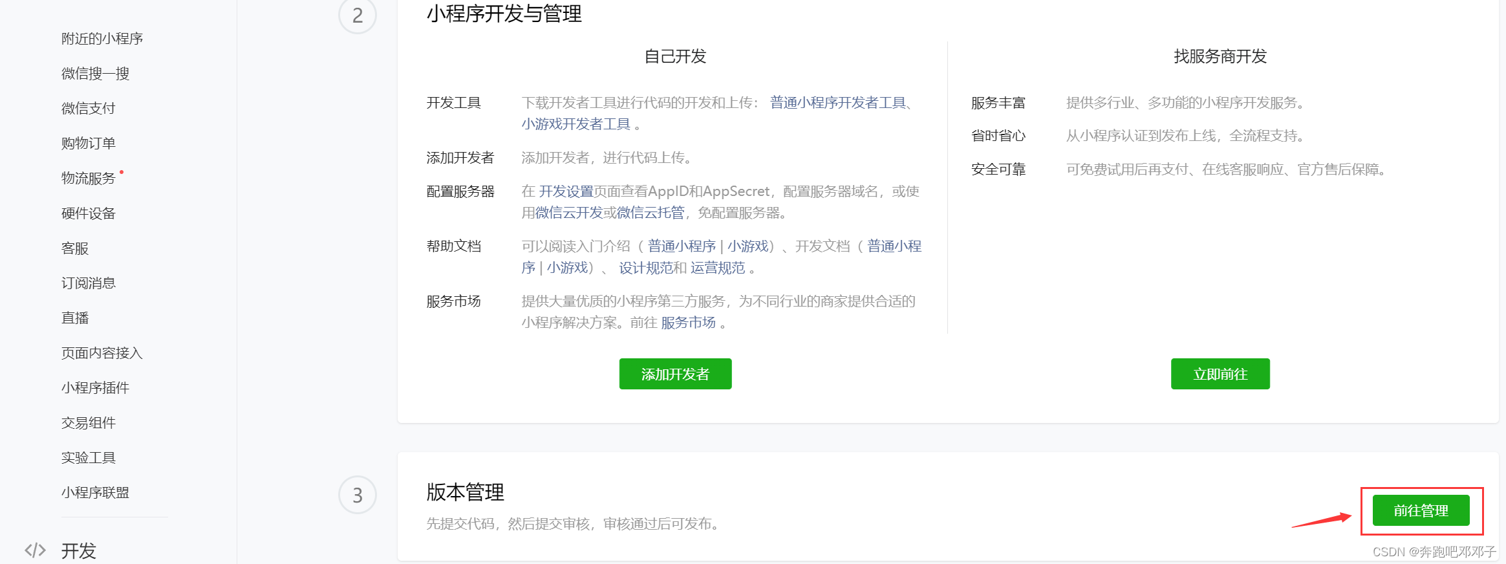The height and width of the screenshot is (564, 1506).
Task: Open 订阅消息 sidebar entry
Action: tap(89, 283)
